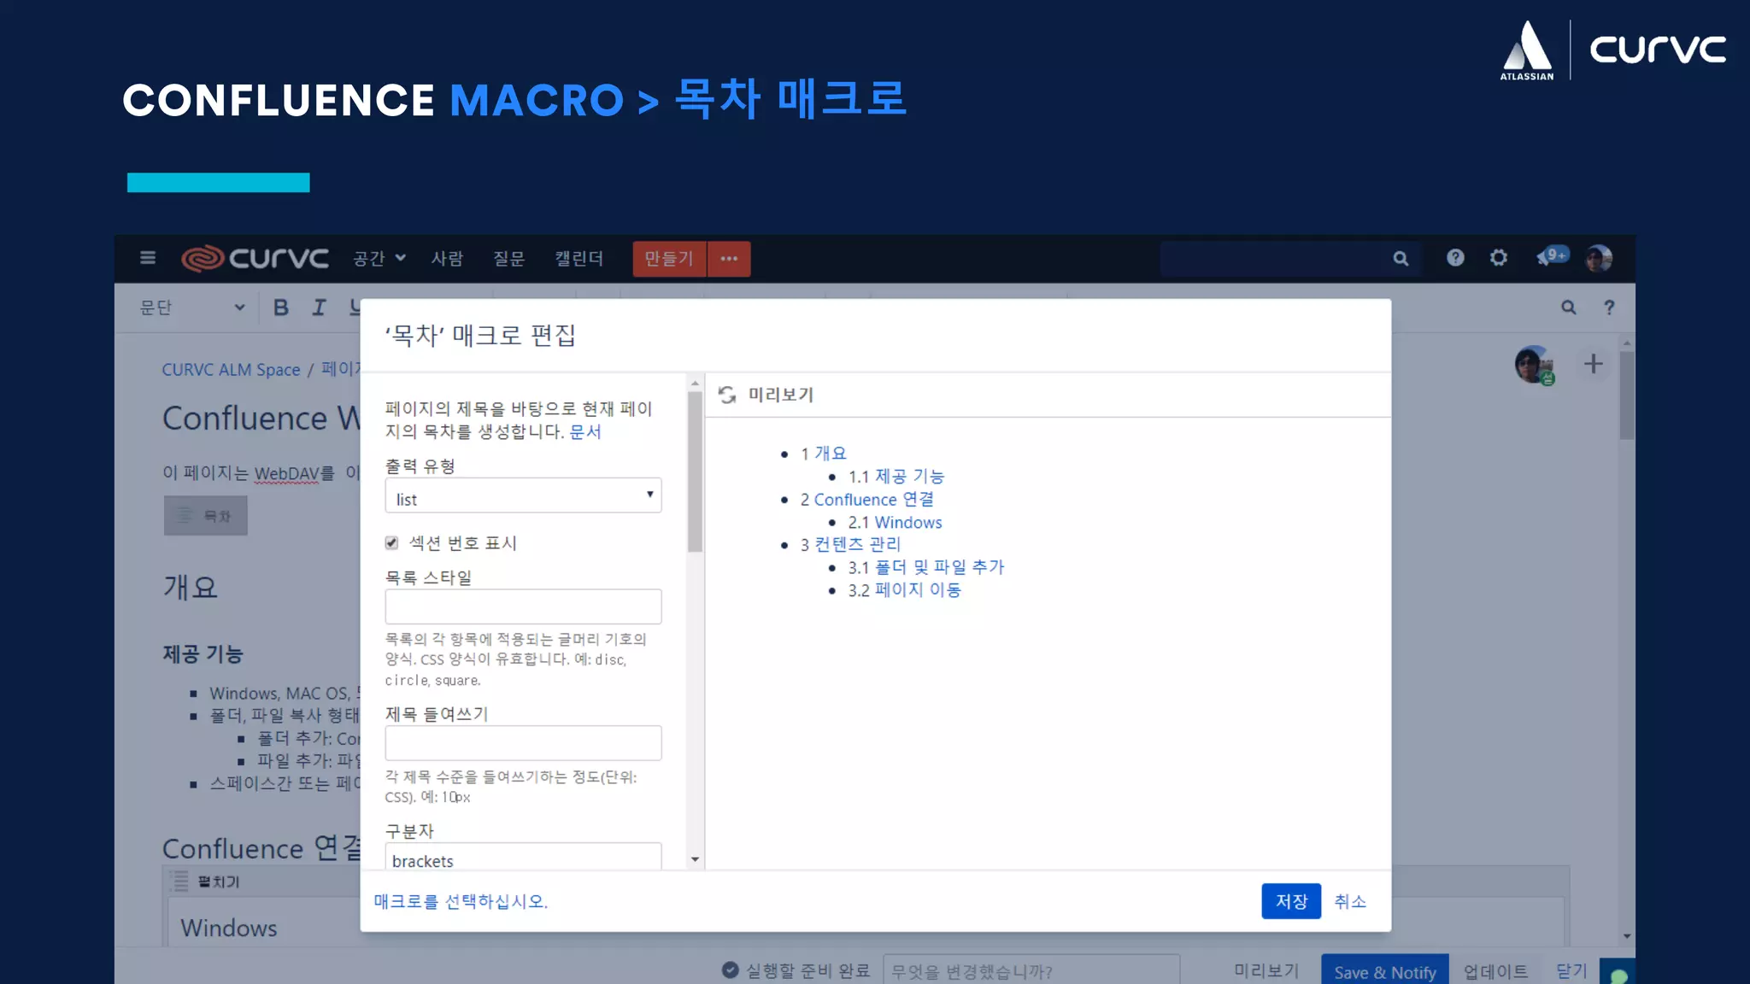Open the 사람 menu item
Image resolution: width=1750 pixels, height=984 pixels.
pyautogui.click(x=447, y=258)
